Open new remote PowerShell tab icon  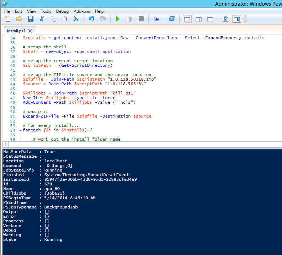point(156,19)
